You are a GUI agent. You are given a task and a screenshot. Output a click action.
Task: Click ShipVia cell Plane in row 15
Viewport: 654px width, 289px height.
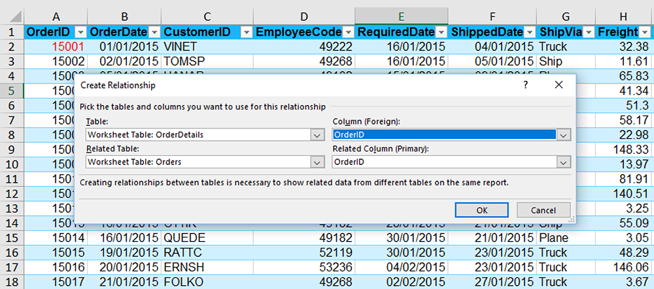pos(566,238)
